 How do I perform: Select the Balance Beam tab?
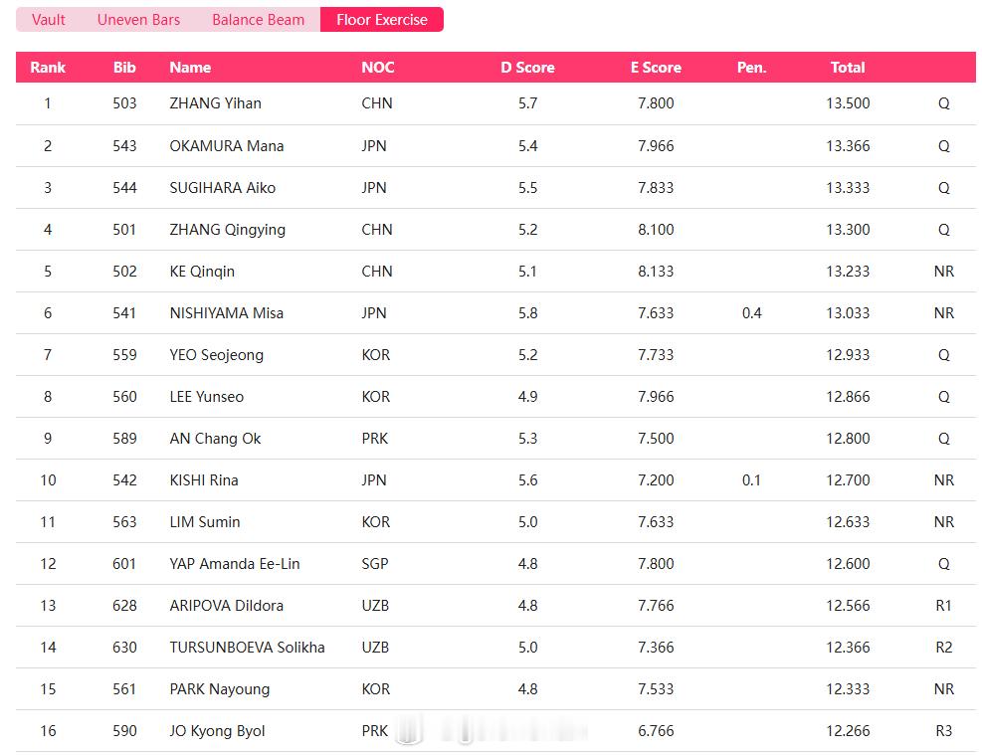[258, 20]
